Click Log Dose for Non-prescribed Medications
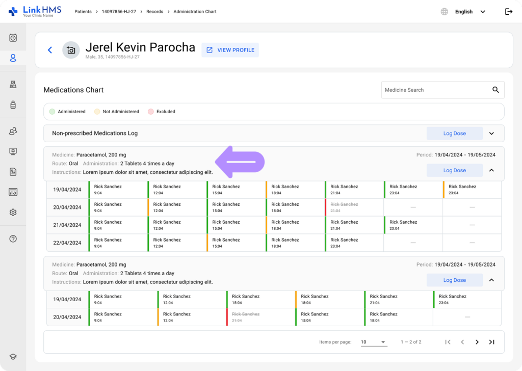 pyautogui.click(x=454, y=134)
